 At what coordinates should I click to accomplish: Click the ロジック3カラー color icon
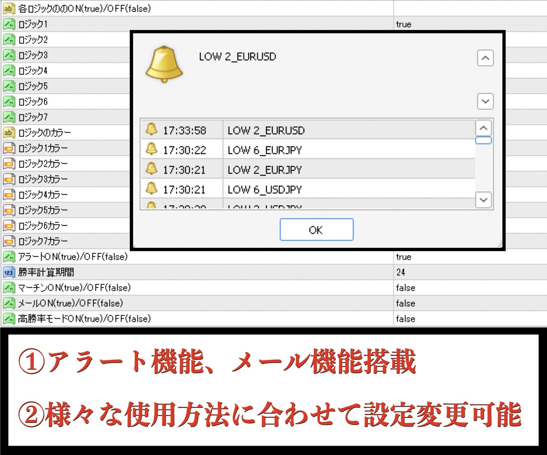tap(9, 179)
